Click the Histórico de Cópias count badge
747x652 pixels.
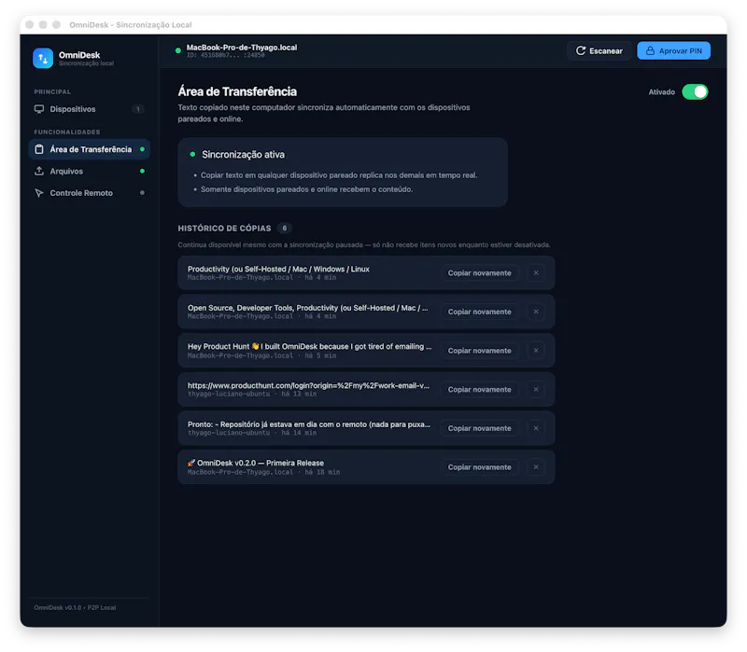[285, 228]
